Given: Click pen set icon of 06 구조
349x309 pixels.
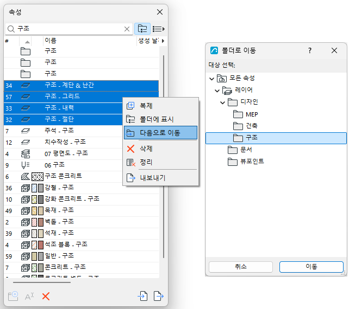Looking at the screenshot, I should (26, 165).
